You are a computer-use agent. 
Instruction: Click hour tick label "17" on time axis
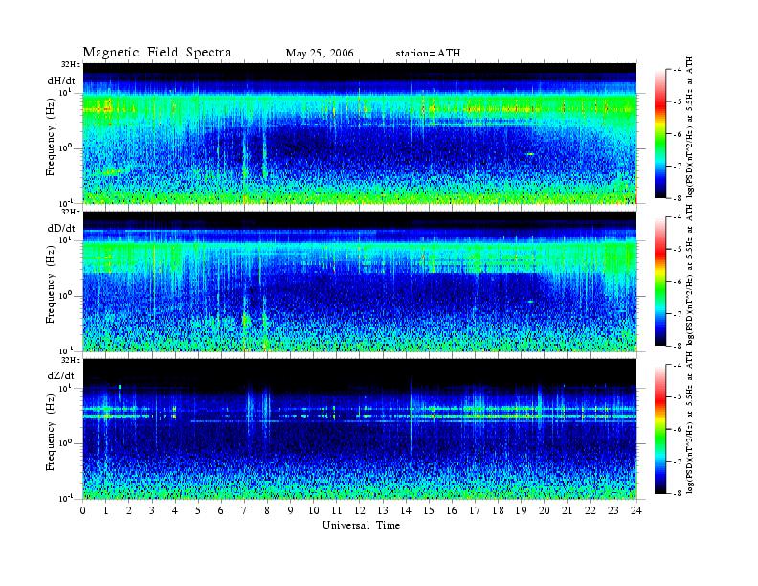click(476, 510)
